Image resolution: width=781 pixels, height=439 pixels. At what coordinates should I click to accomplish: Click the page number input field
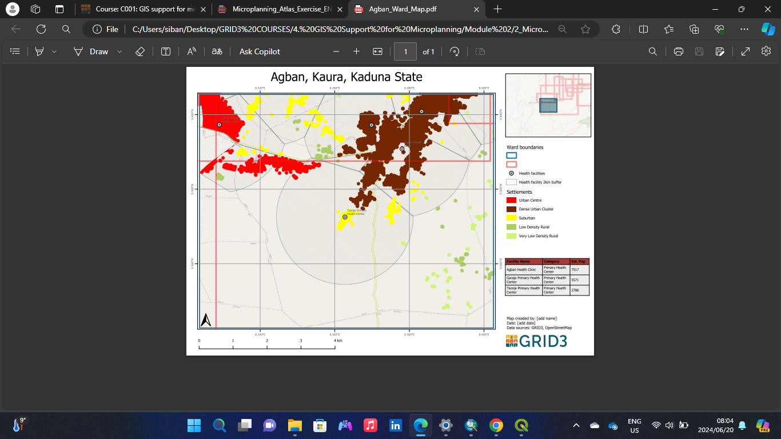pyautogui.click(x=406, y=51)
